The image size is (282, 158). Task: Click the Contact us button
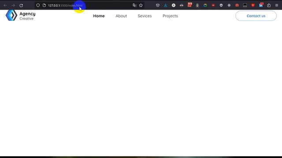click(256, 16)
